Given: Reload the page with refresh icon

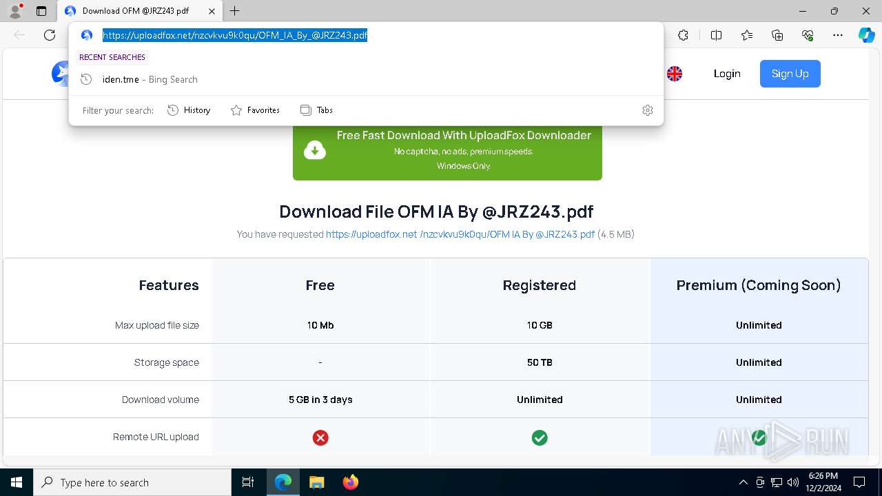Looking at the screenshot, I should coord(50,35).
